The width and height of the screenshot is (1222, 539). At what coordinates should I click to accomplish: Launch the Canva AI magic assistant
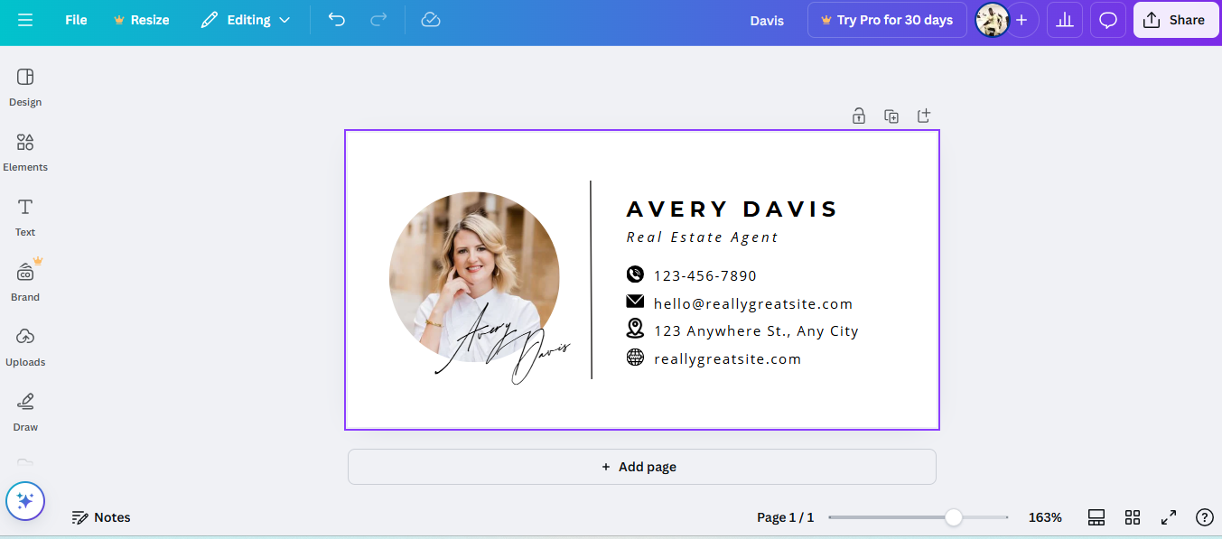pyautogui.click(x=25, y=501)
